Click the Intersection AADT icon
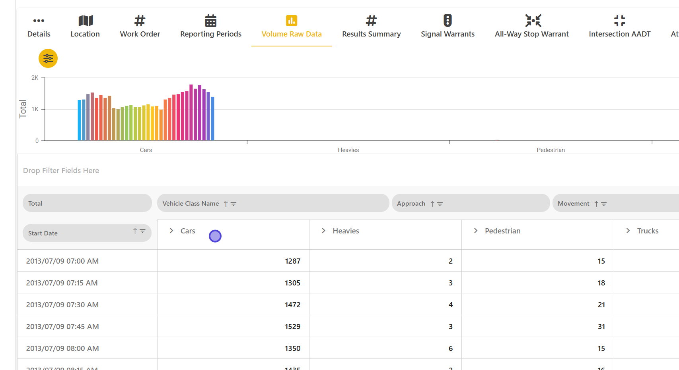The width and height of the screenshot is (679, 370). [x=619, y=21]
